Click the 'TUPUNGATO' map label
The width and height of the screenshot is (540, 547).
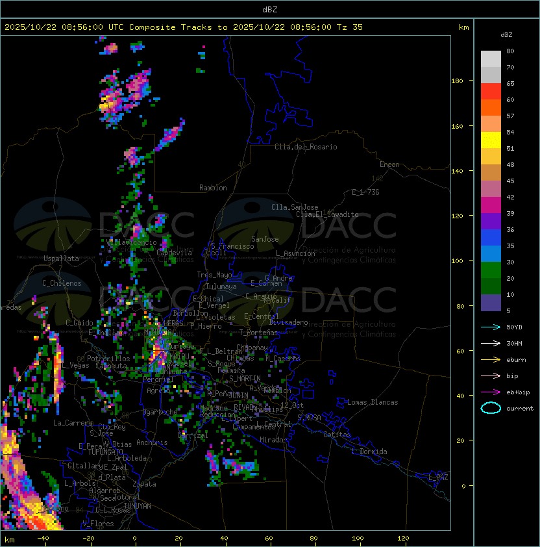point(105,452)
